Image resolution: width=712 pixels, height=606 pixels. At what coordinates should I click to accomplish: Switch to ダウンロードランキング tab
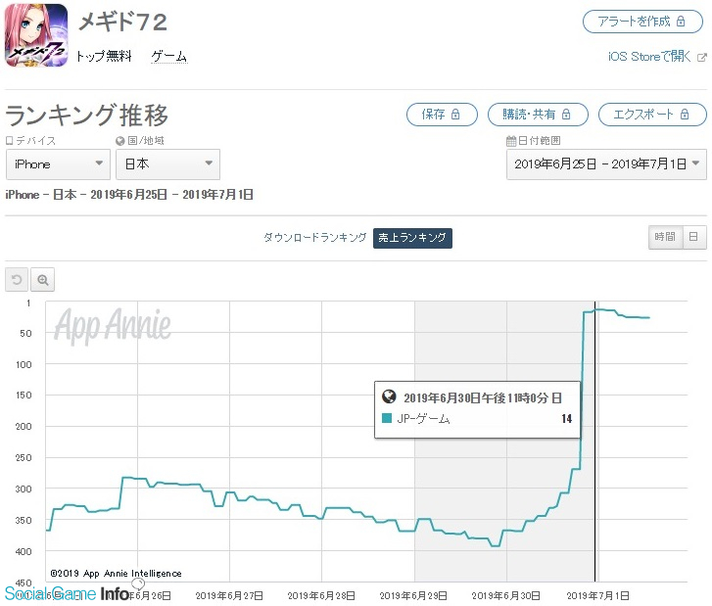[314, 237]
